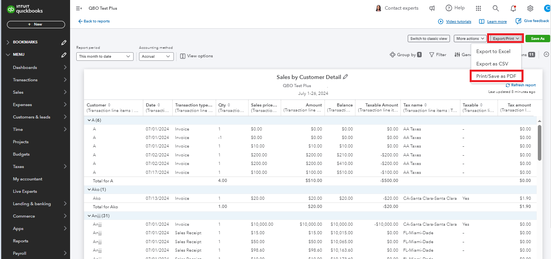Open the settings gear icon
551x259 pixels.
530,8
